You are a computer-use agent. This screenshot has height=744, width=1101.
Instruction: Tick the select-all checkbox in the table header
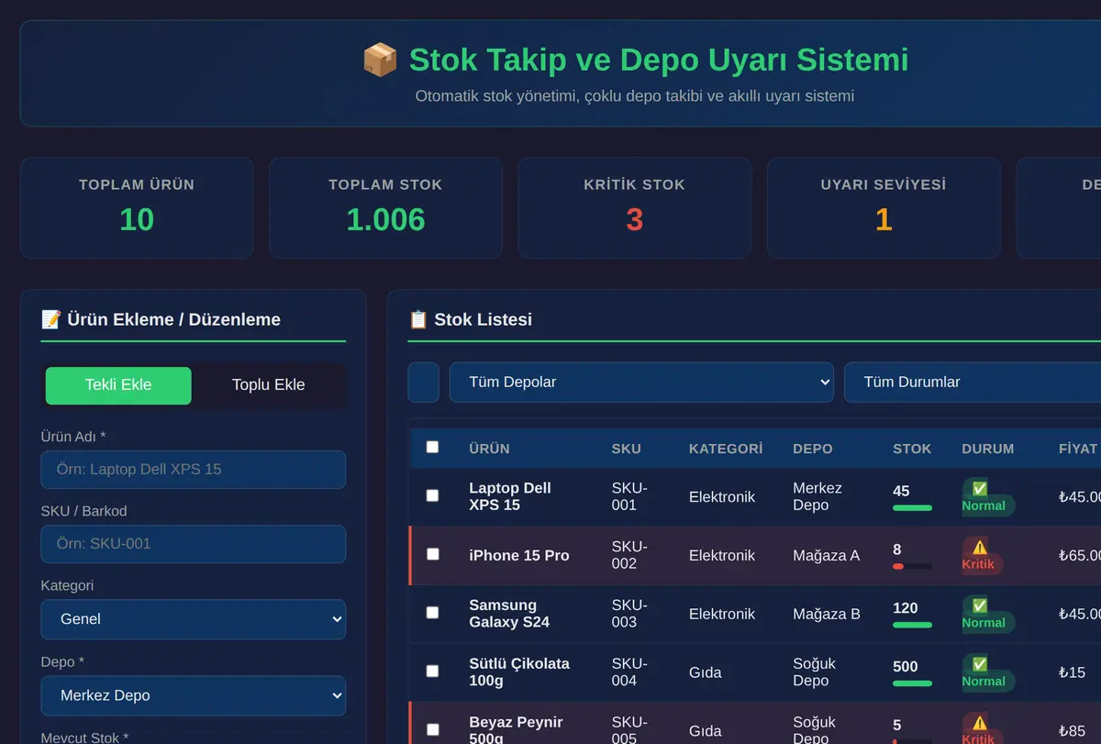[432, 448]
